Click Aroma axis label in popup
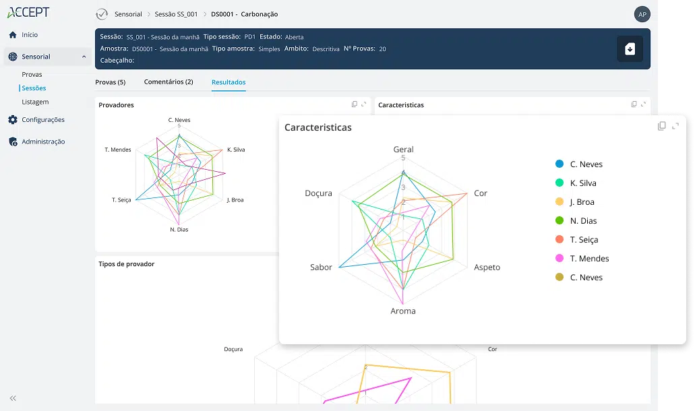The image size is (695, 411). click(x=403, y=311)
